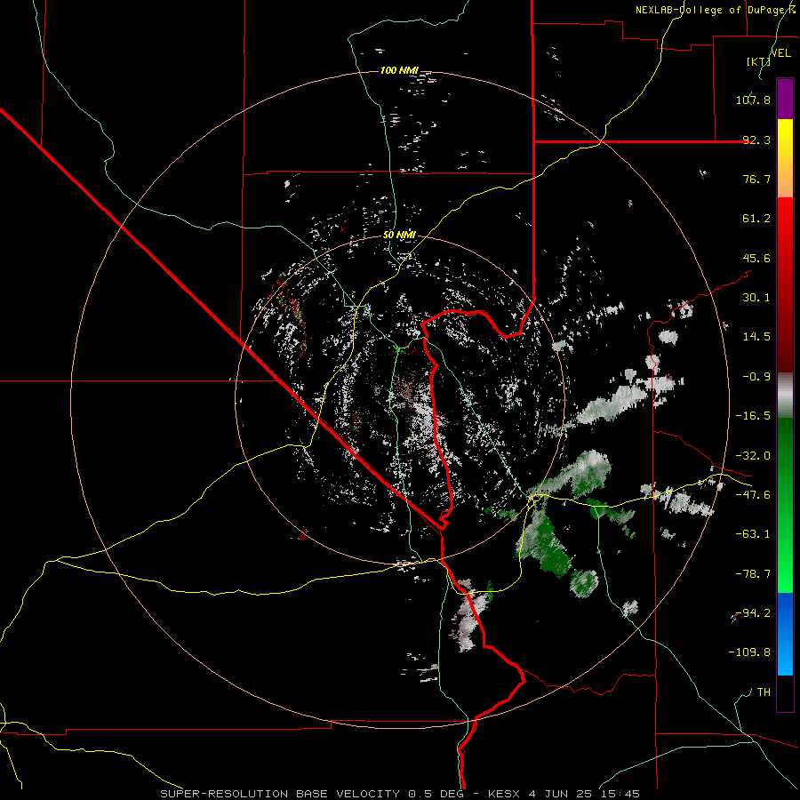Select the 61.2 scale value
Image resolution: width=800 pixels, height=800 pixels.
click(x=756, y=219)
